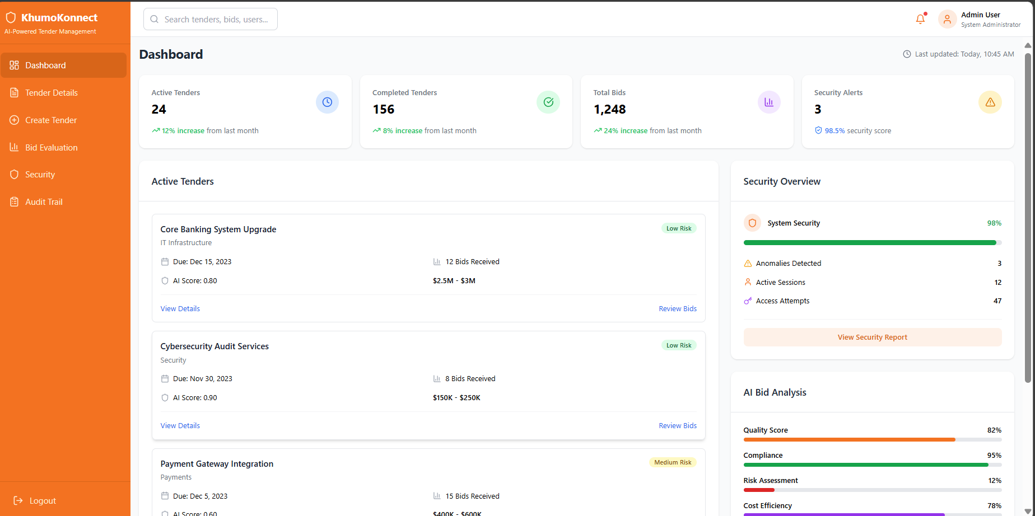Click the KhumoKonnect shield logo icon
Viewport: 1035px width, 516px height.
click(11, 18)
